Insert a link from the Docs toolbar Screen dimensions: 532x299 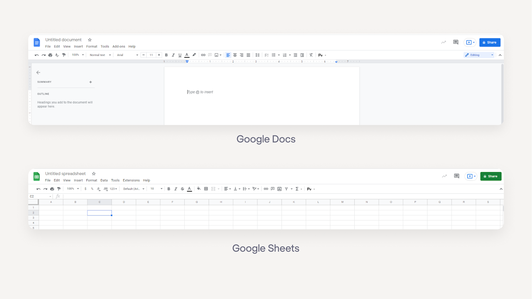pyautogui.click(x=203, y=55)
